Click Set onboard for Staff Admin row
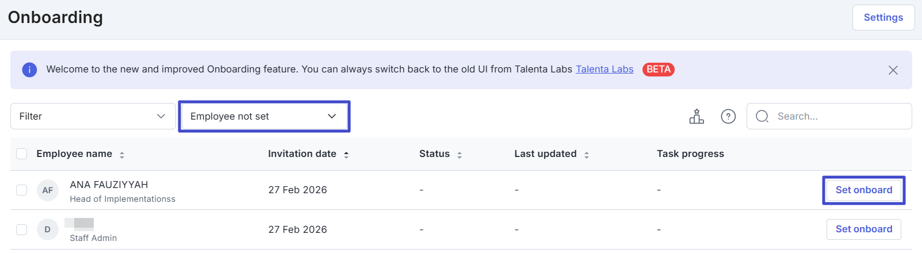The image size is (922, 253). point(863,229)
